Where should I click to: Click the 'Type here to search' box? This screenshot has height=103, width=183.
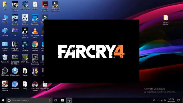(29, 100)
